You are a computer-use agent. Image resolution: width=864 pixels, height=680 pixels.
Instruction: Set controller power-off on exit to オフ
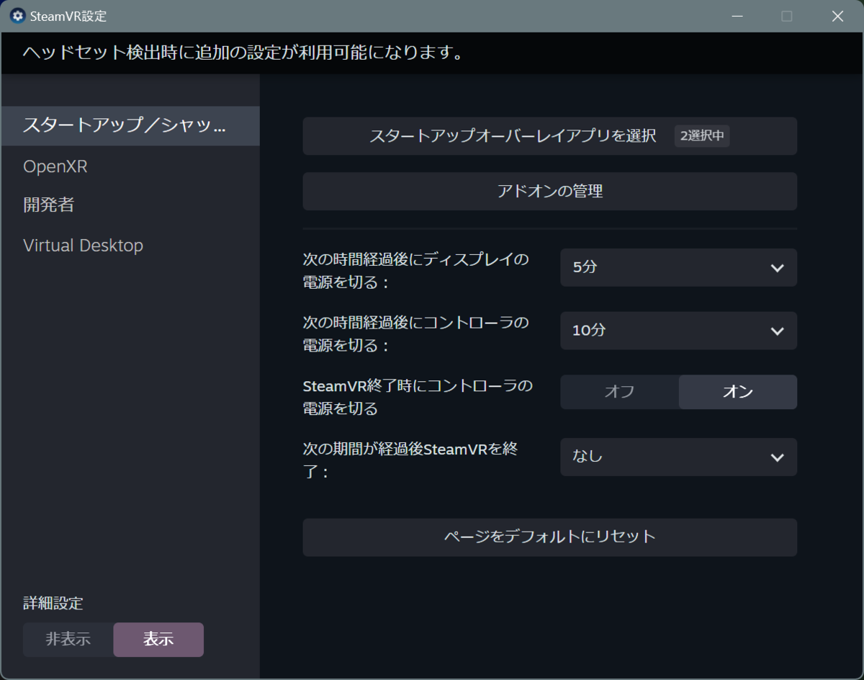point(619,392)
